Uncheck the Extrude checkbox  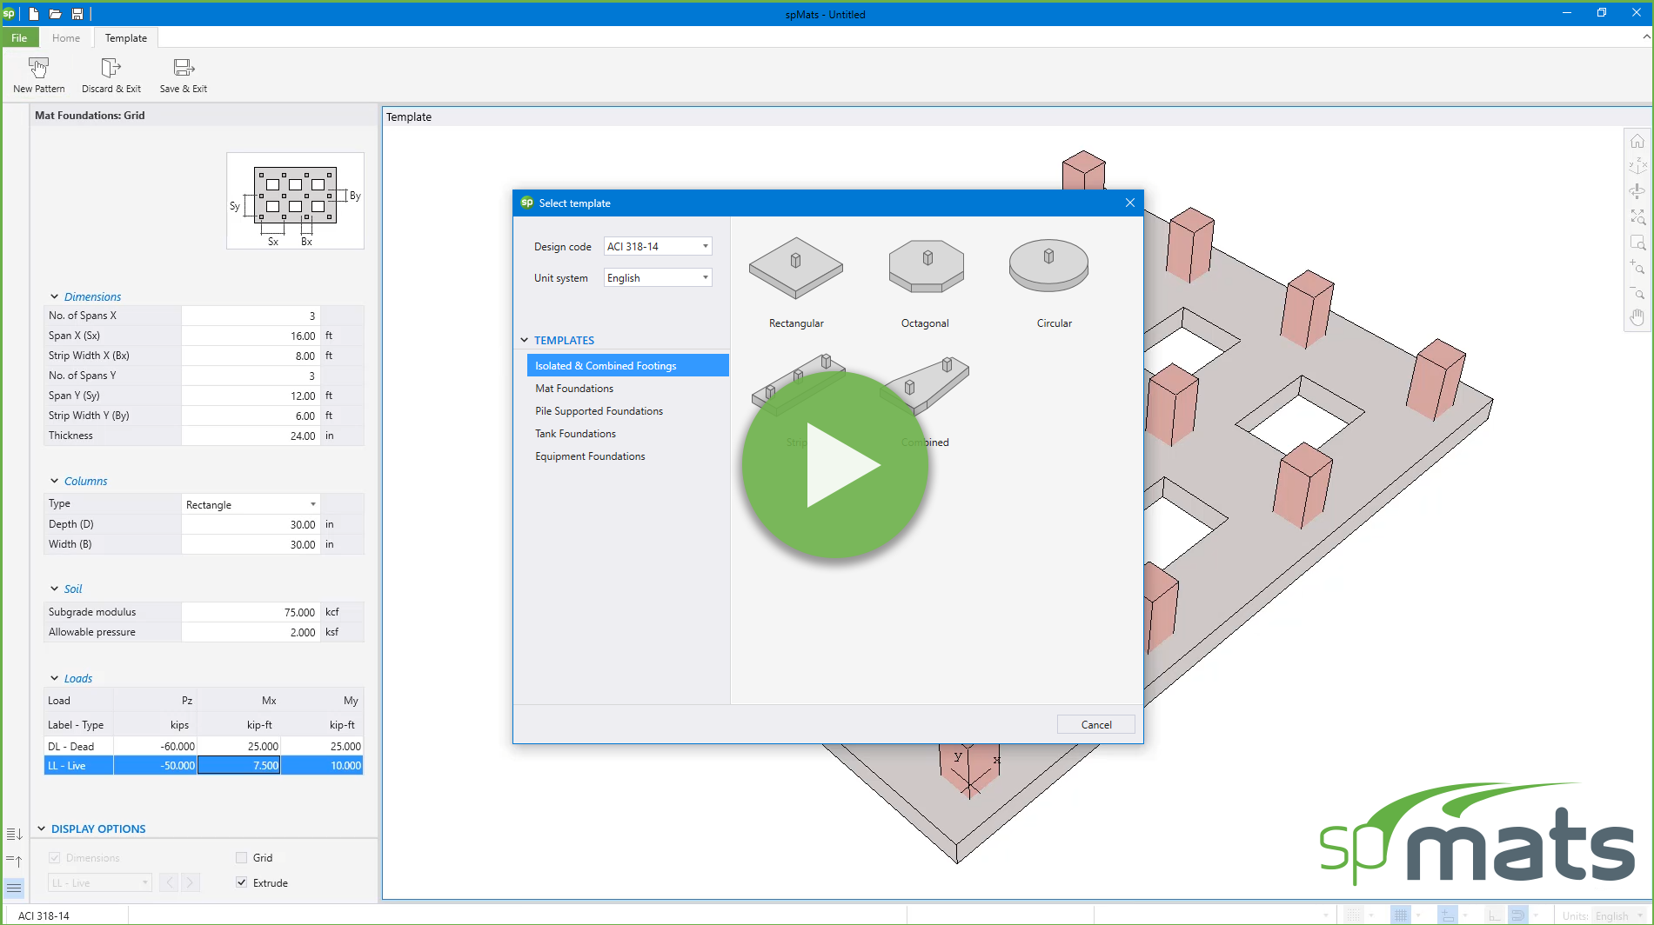(x=242, y=883)
